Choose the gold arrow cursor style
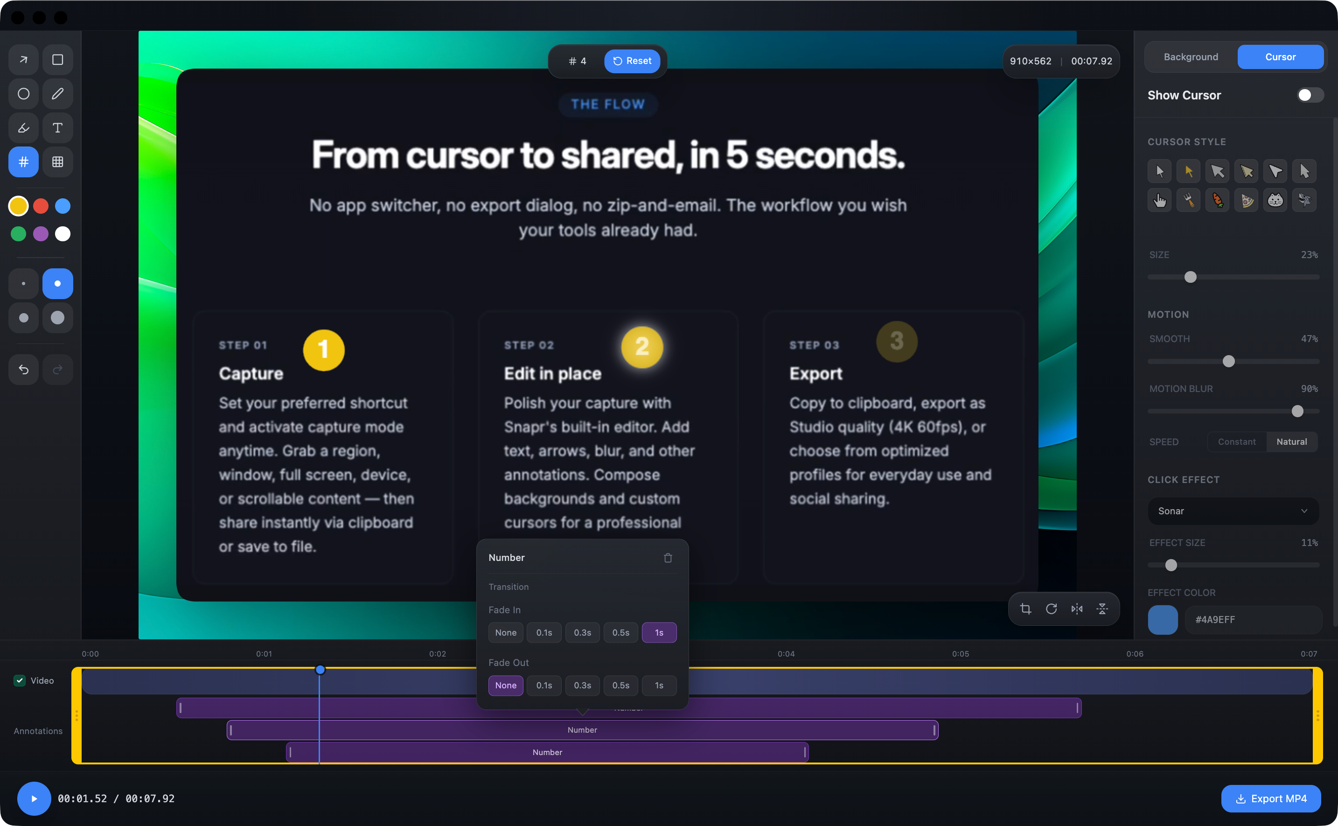The image size is (1338, 826). tap(1188, 172)
